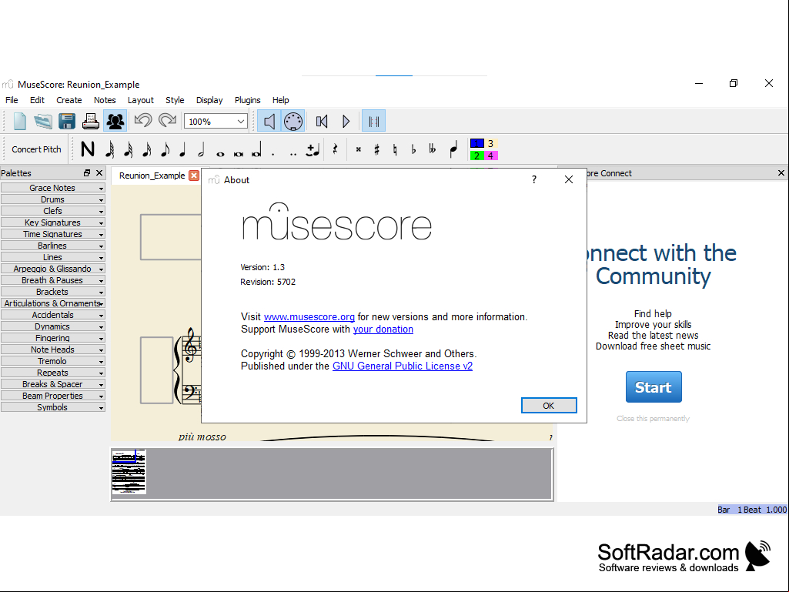Click the blue Start button
The height and width of the screenshot is (592, 789).
[x=654, y=387]
